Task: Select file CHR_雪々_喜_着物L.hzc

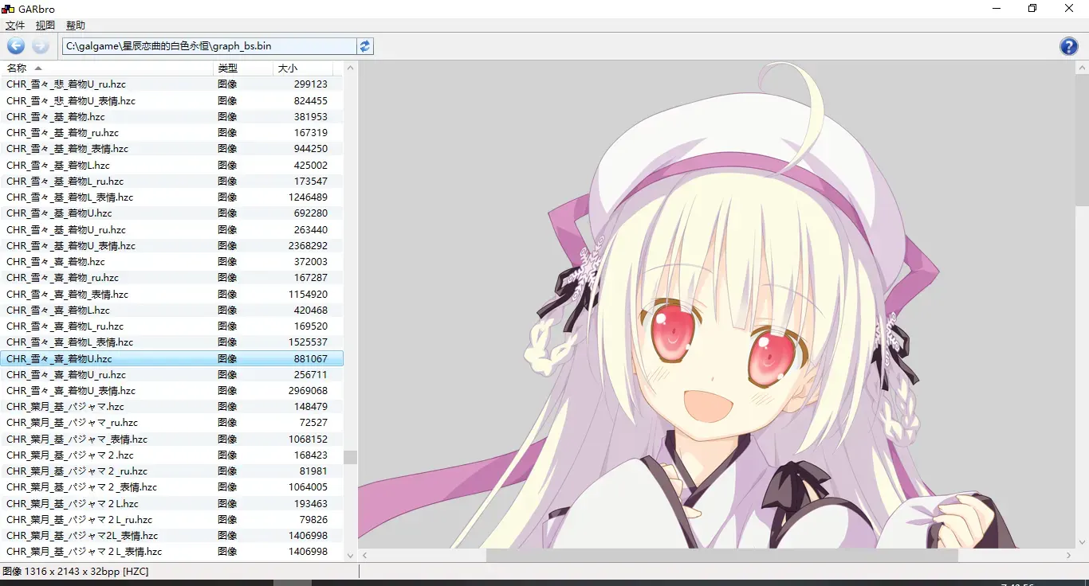Action: tap(171, 310)
